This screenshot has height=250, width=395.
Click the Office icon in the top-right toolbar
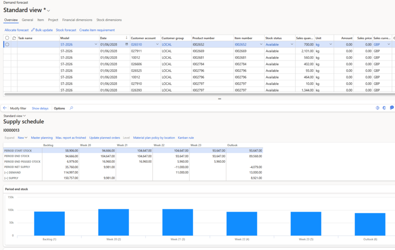tap(384, 108)
